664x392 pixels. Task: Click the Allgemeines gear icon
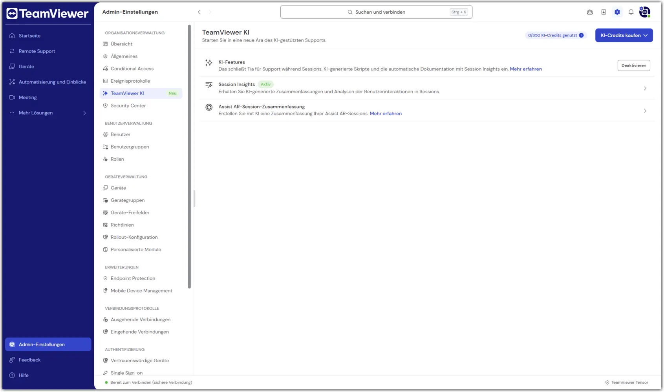105,56
